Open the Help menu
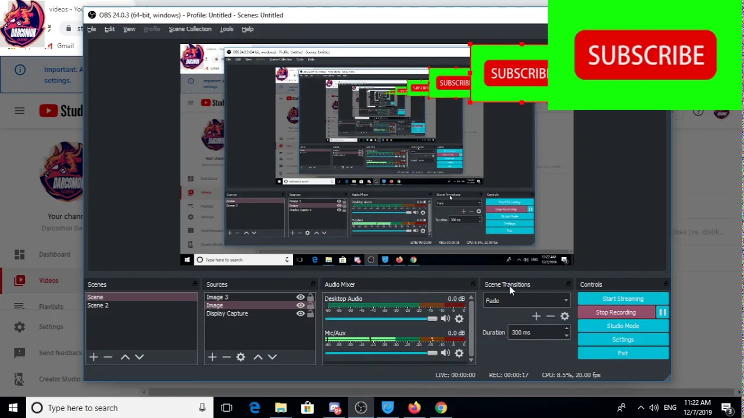The height and width of the screenshot is (418, 744). [x=248, y=29]
